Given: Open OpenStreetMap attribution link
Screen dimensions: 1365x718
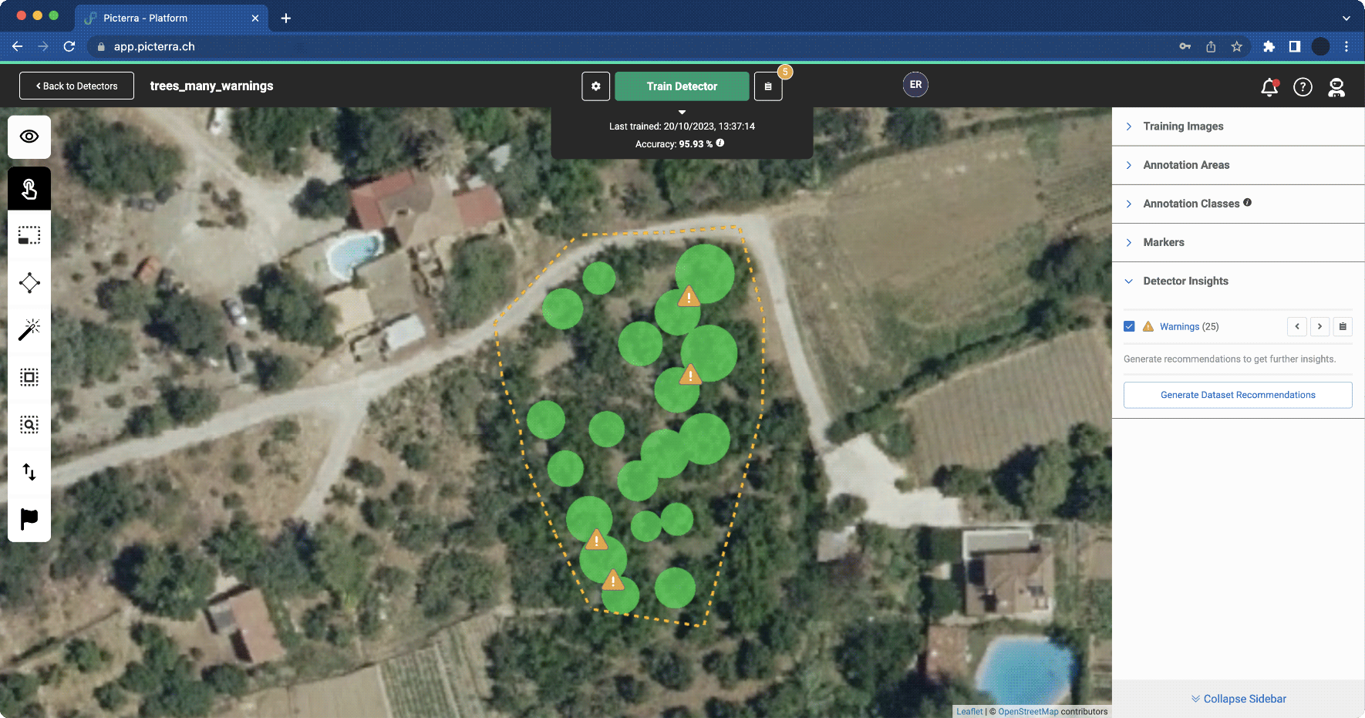Looking at the screenshot, I should click(x=1028, y=712).
